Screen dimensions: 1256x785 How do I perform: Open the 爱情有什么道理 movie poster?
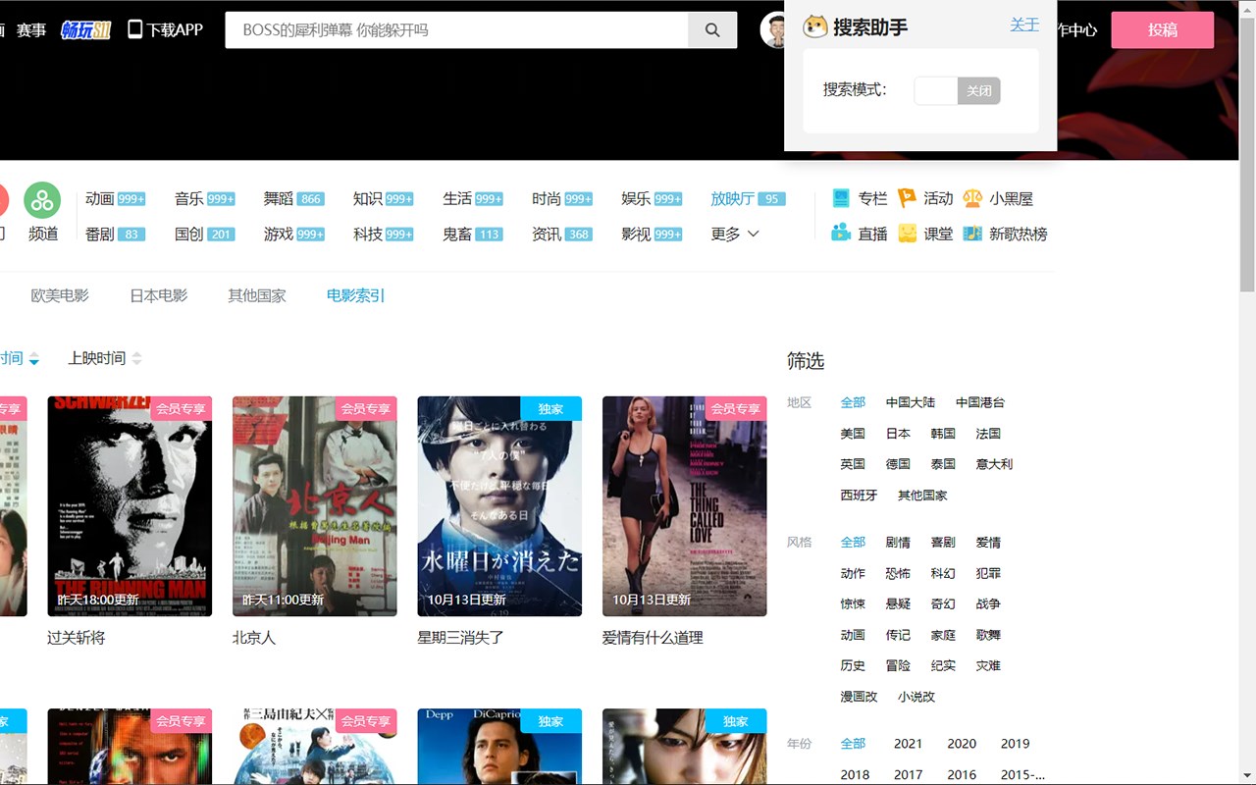click(685, 506)
